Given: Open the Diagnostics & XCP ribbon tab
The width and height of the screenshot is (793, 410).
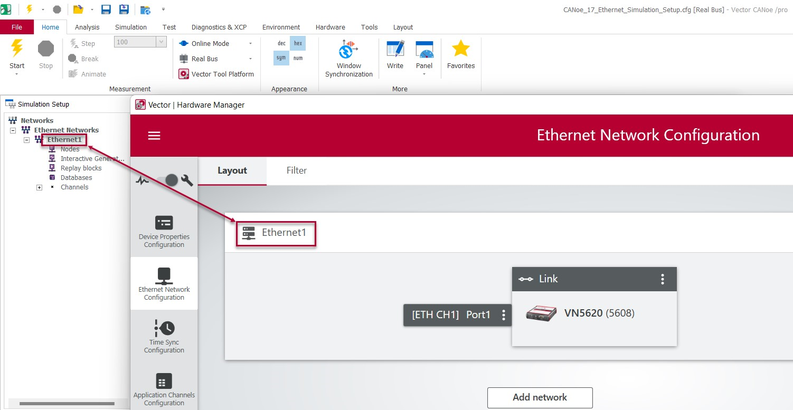Looking at the screenshot, I should click(219, 27).
